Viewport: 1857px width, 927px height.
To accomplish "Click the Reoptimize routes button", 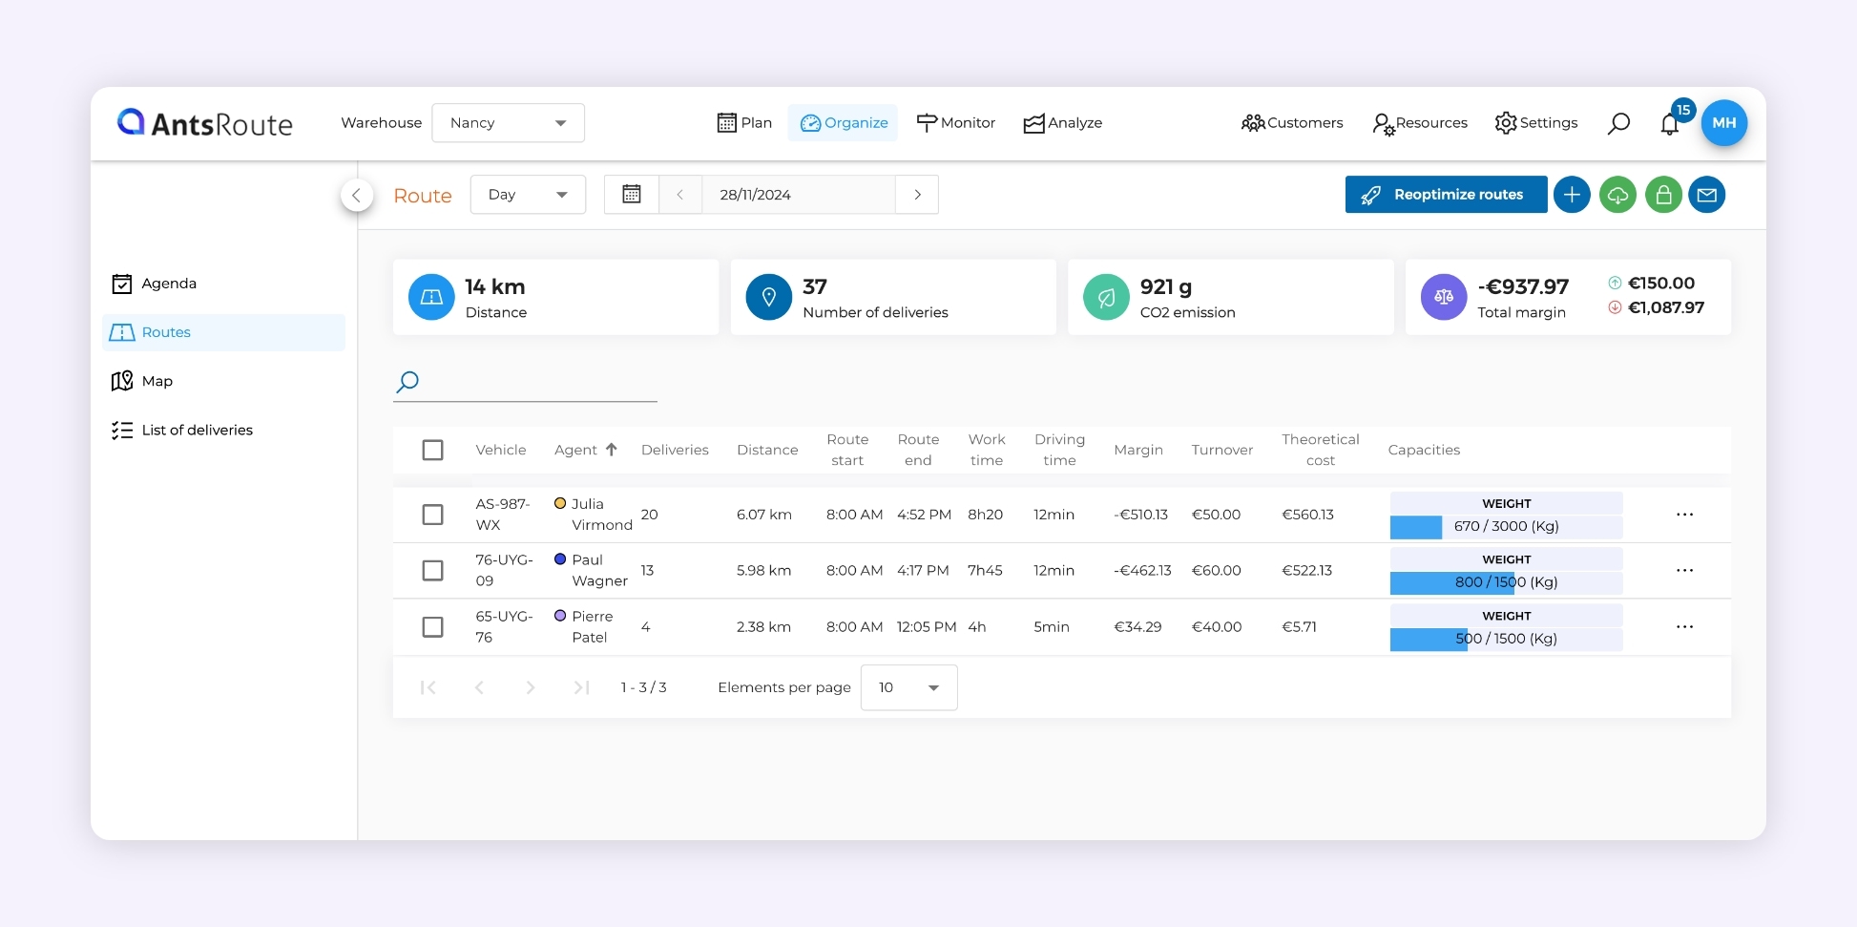I will pyautogui.click(x=1446, y=195).
